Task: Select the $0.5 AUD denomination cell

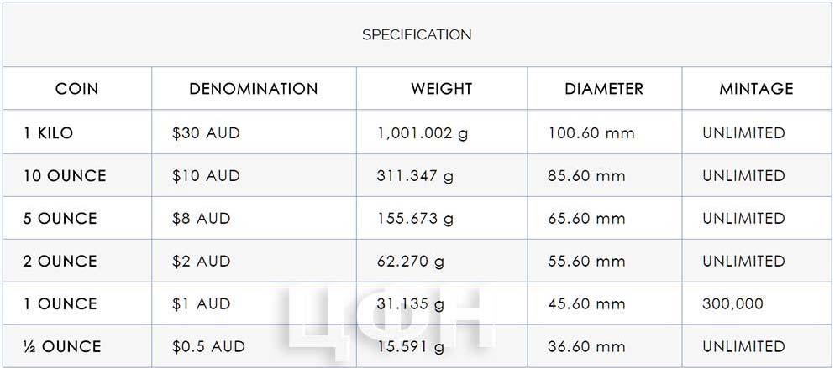Action: [208, 346]
